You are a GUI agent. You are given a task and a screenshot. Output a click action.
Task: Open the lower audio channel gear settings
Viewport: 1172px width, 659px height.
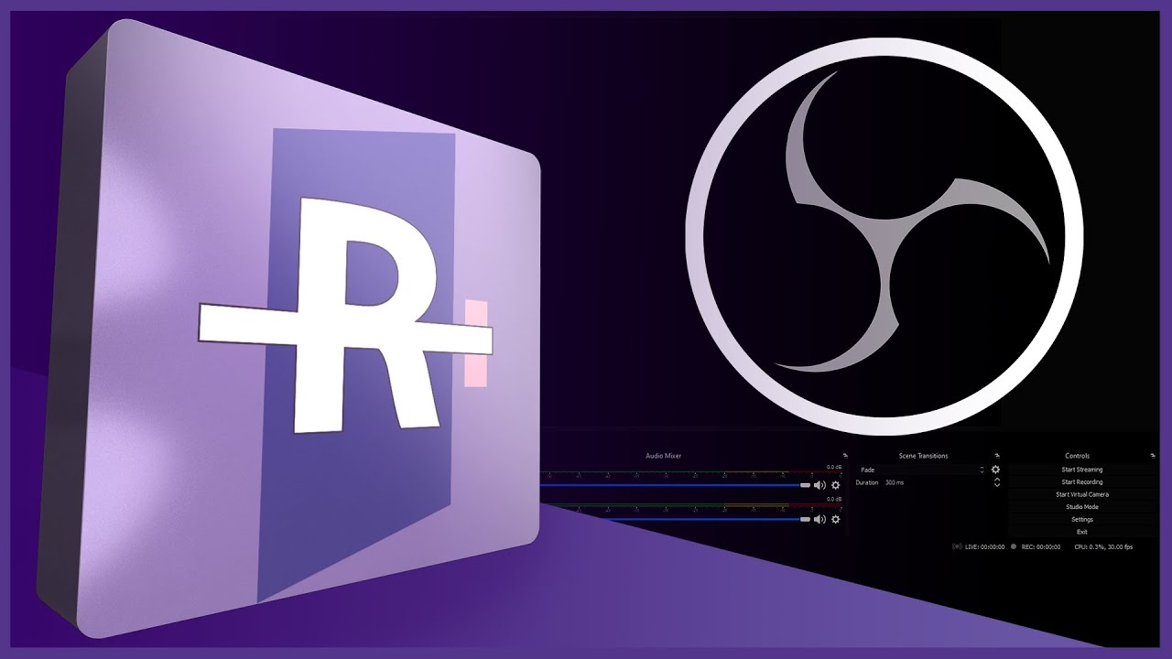click(835, 519)
